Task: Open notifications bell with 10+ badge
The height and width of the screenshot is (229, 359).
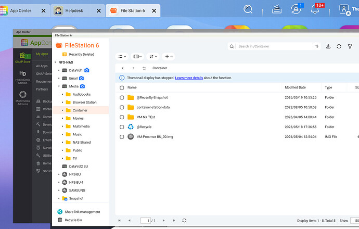Action: [x=315, y=9]
